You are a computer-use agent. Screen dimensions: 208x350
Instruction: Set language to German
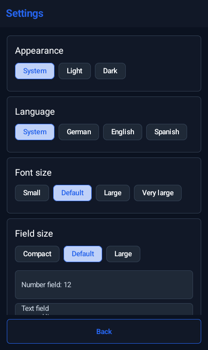click(79, 132)
